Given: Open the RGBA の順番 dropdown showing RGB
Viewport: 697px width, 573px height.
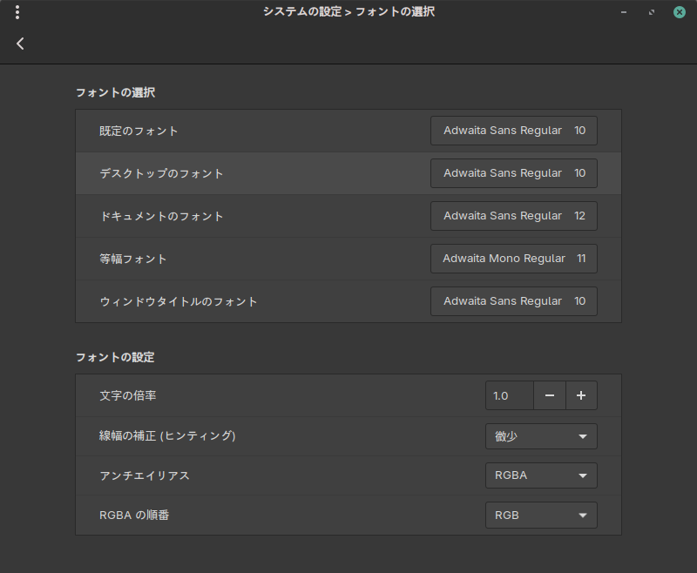Looking at the screenshot, I should click(541, 516).
